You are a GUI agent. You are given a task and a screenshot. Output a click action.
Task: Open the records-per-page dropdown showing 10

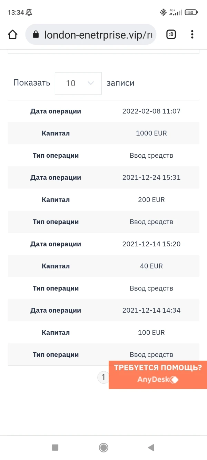coord(78,83)
